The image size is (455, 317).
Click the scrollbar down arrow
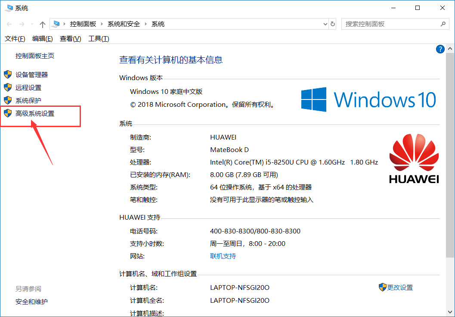[x=450, y=312]
